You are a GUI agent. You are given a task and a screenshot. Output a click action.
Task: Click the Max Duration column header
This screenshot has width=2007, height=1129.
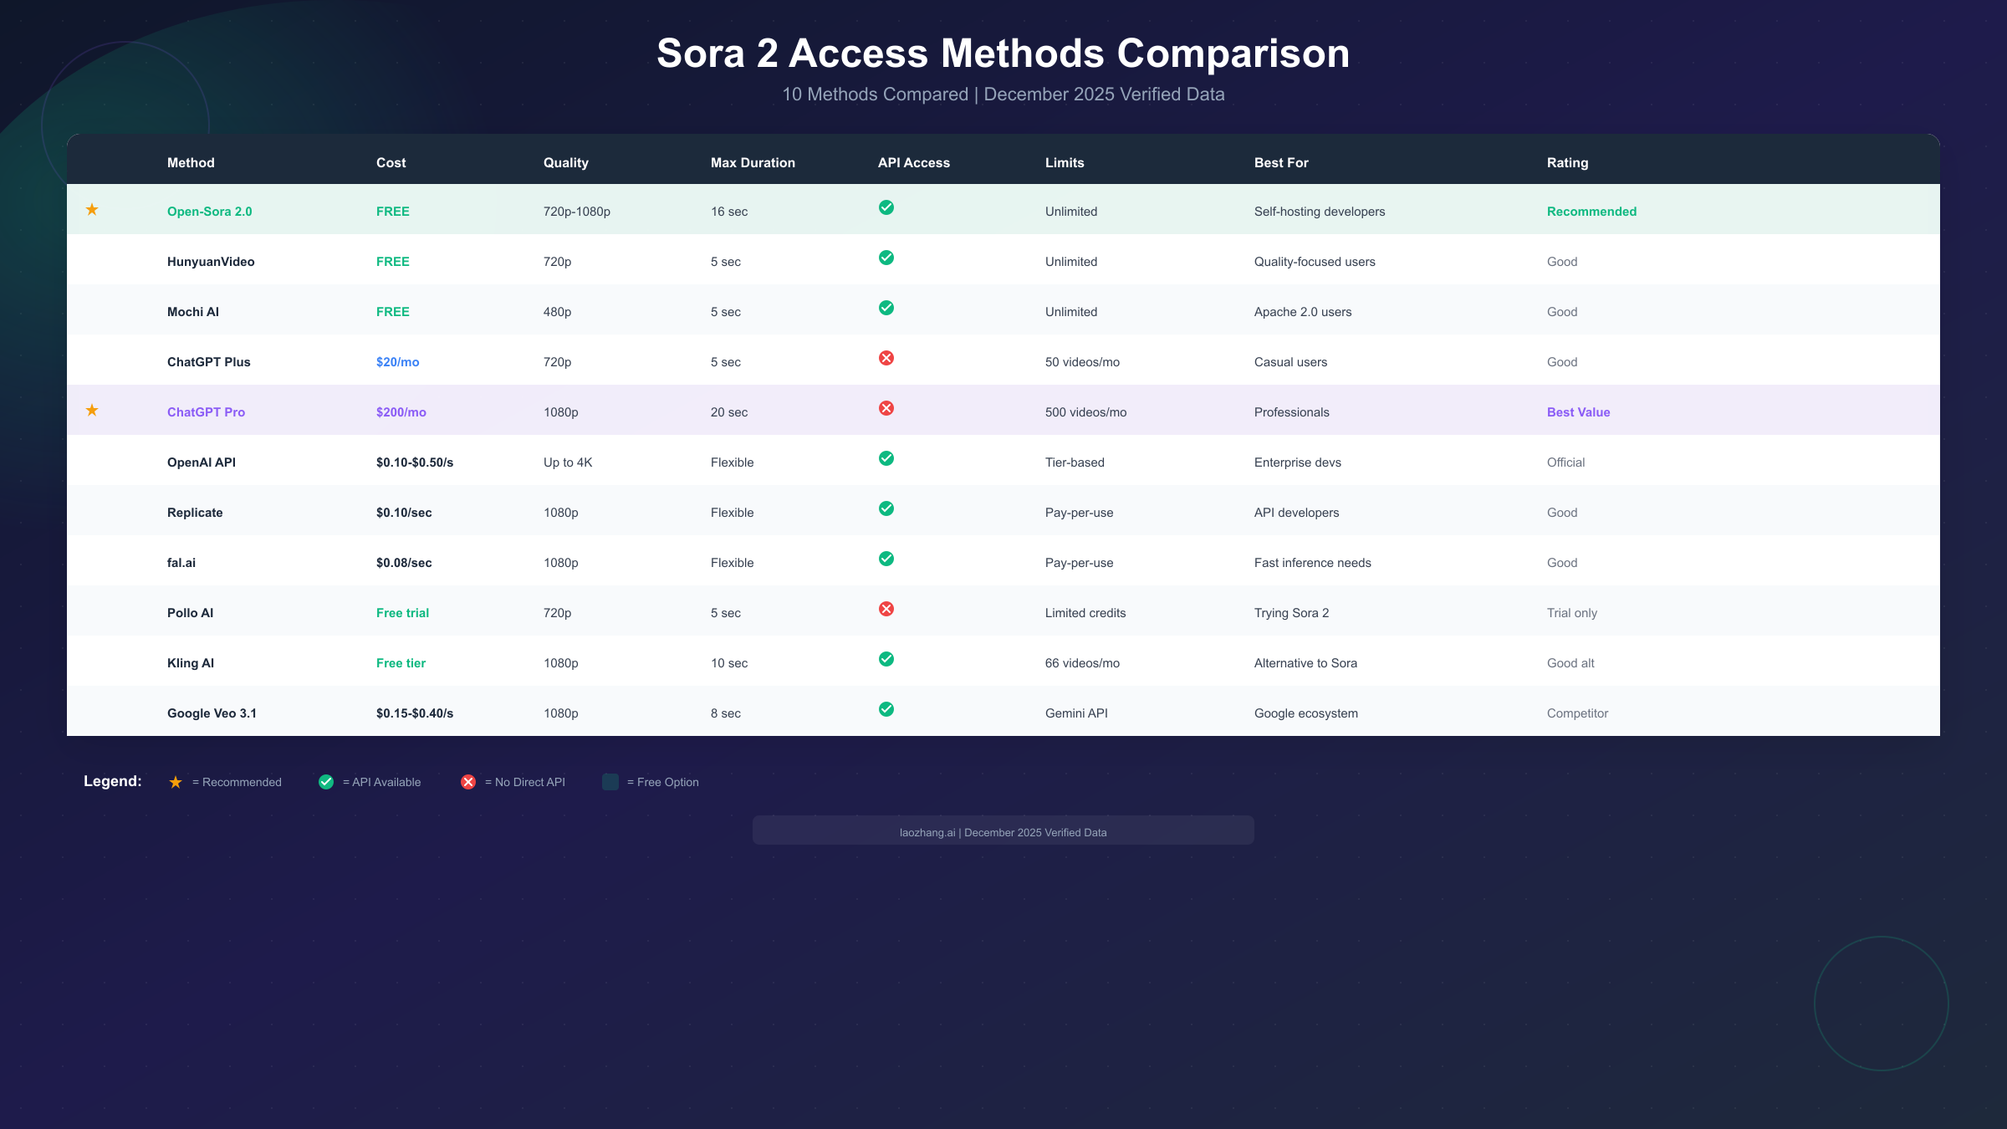tap(753, 162)
